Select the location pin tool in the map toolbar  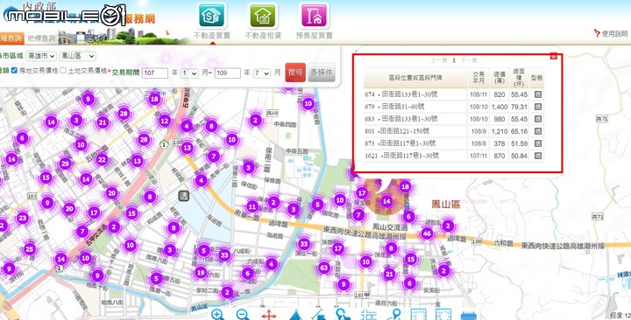(x=394, y=315)
